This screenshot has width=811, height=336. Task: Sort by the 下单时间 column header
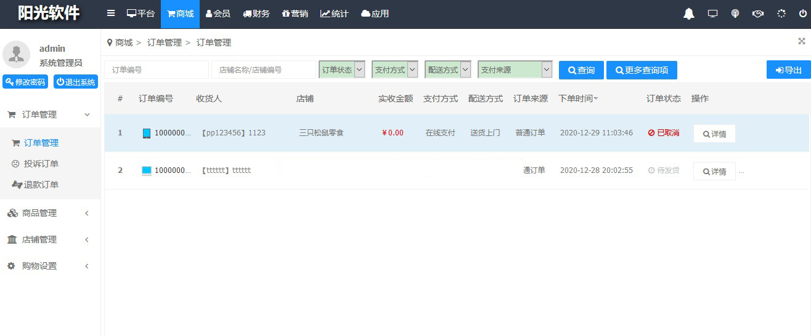point(577,98)
